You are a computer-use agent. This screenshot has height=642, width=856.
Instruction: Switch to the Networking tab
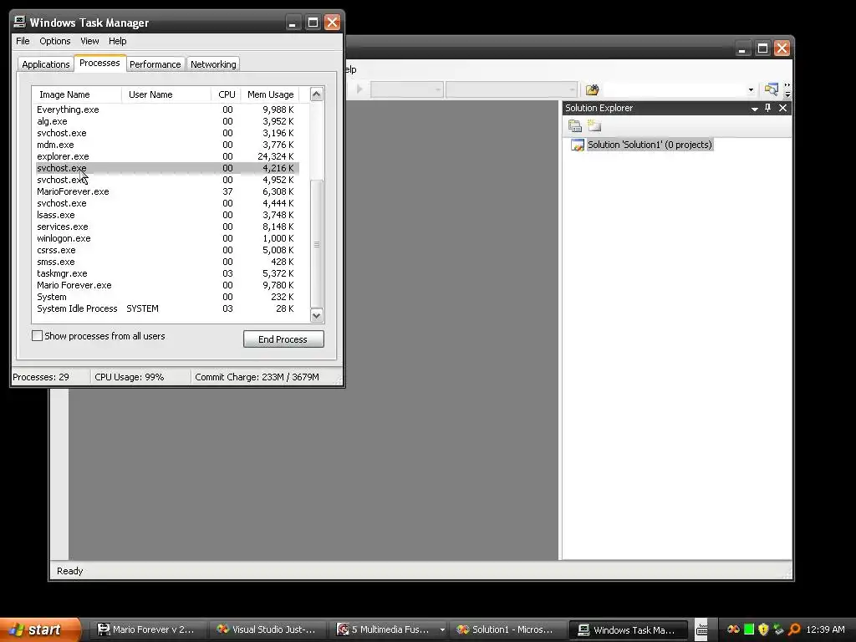pos(213,64)
